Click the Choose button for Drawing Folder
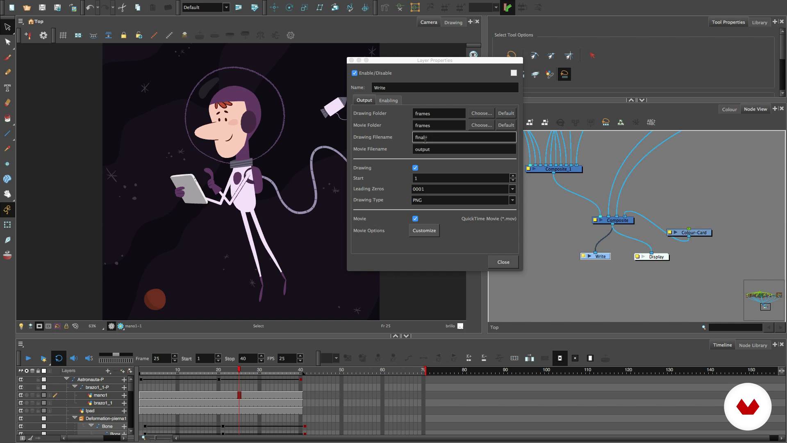The width and height of the screenshot is (787, 443). click(x=481, y=113)
